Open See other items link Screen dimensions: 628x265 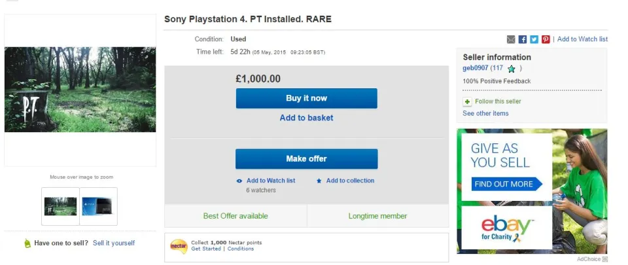(485, 113)
